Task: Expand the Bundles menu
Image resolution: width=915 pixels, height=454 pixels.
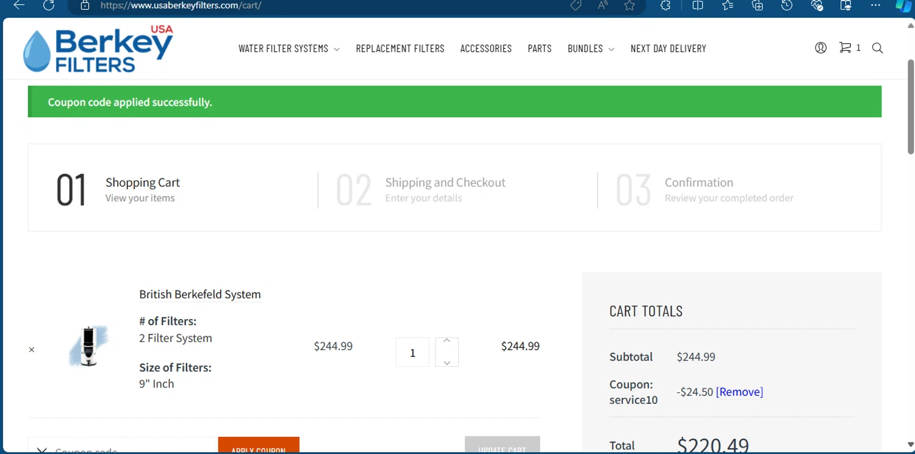Action: coord(590,49)
